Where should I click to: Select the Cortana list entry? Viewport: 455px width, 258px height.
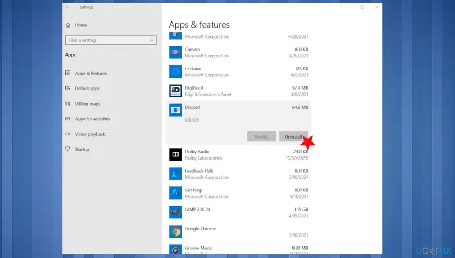(x=193, y=69)
